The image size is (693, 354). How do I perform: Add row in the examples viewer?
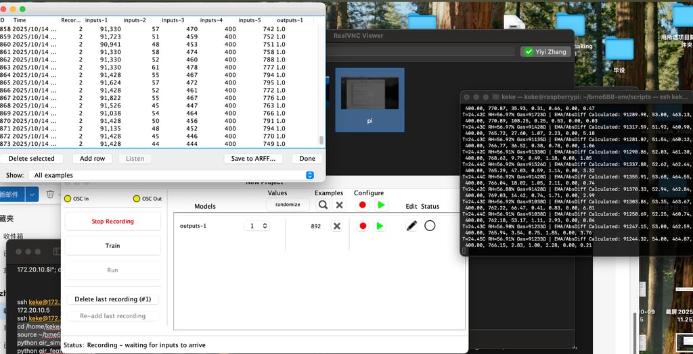[92, 159]
